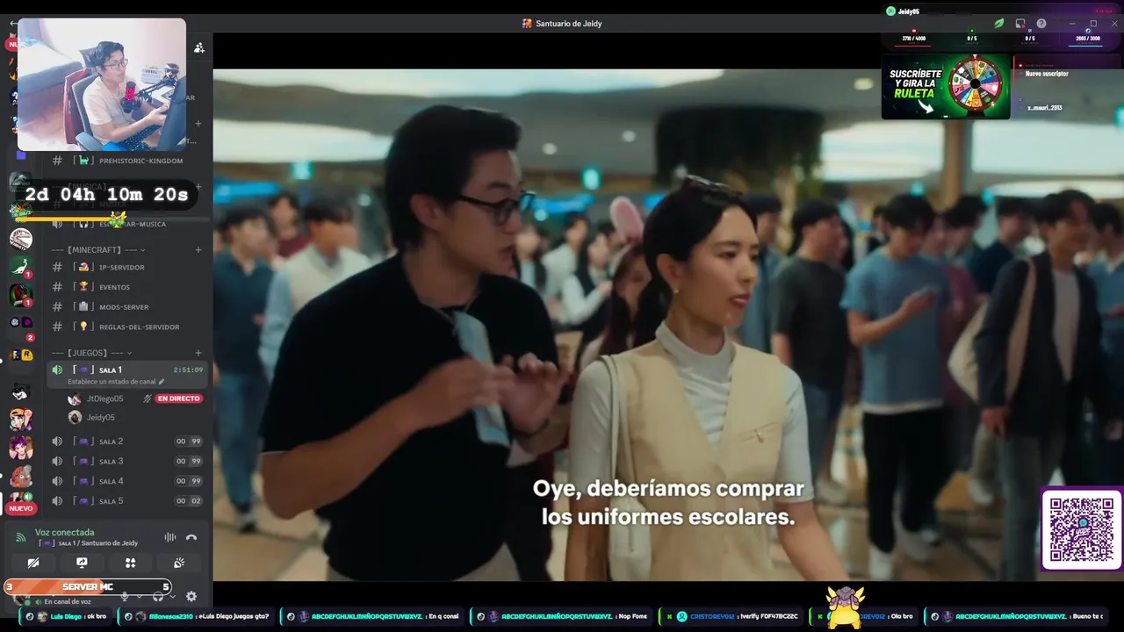
Task: Click the SALA 5 speaker icon
Action: pyautogui.click(x=57, y=501)
